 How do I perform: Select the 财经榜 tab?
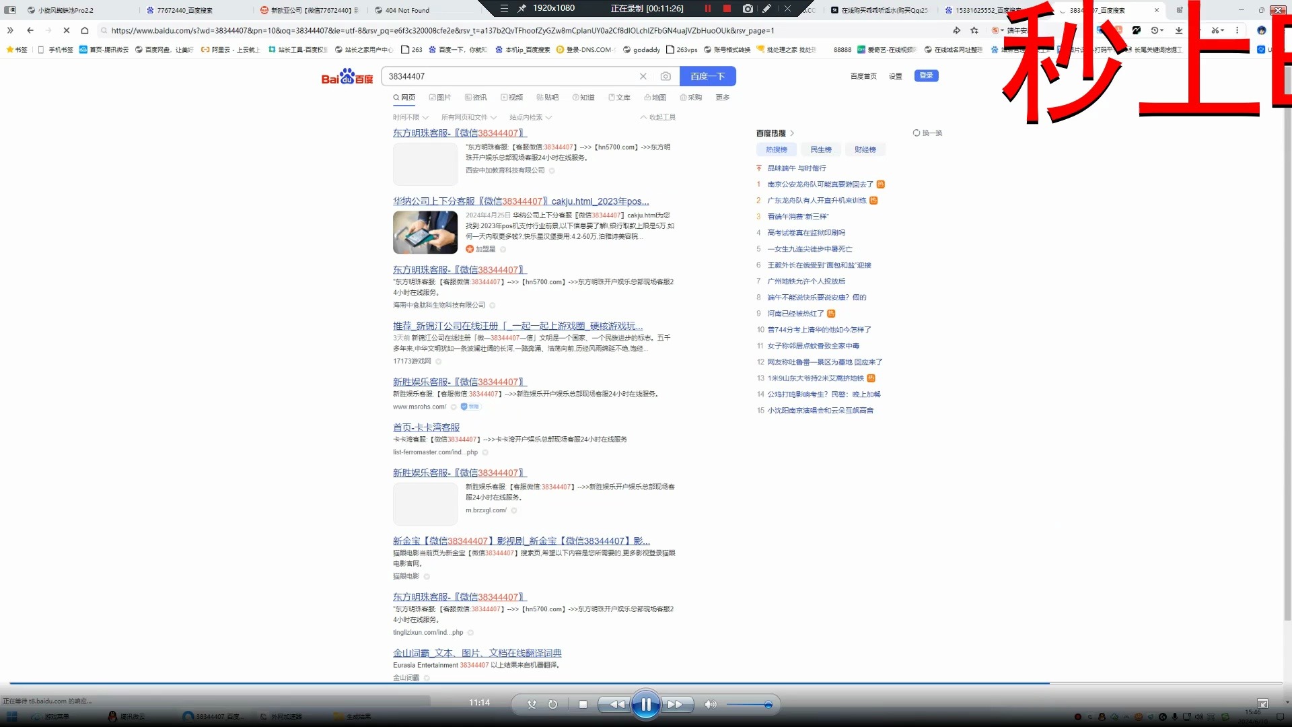pos(865,149)
